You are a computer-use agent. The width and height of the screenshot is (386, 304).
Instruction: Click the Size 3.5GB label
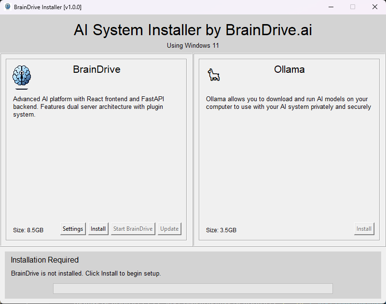click(x=221, y=230)
